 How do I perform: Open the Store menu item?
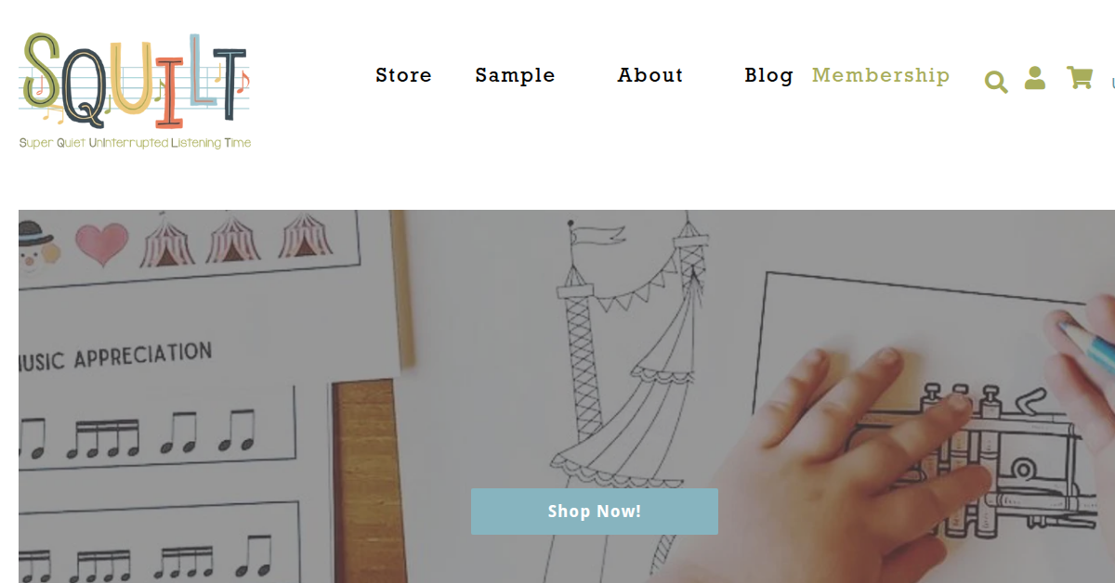(404, 75)
